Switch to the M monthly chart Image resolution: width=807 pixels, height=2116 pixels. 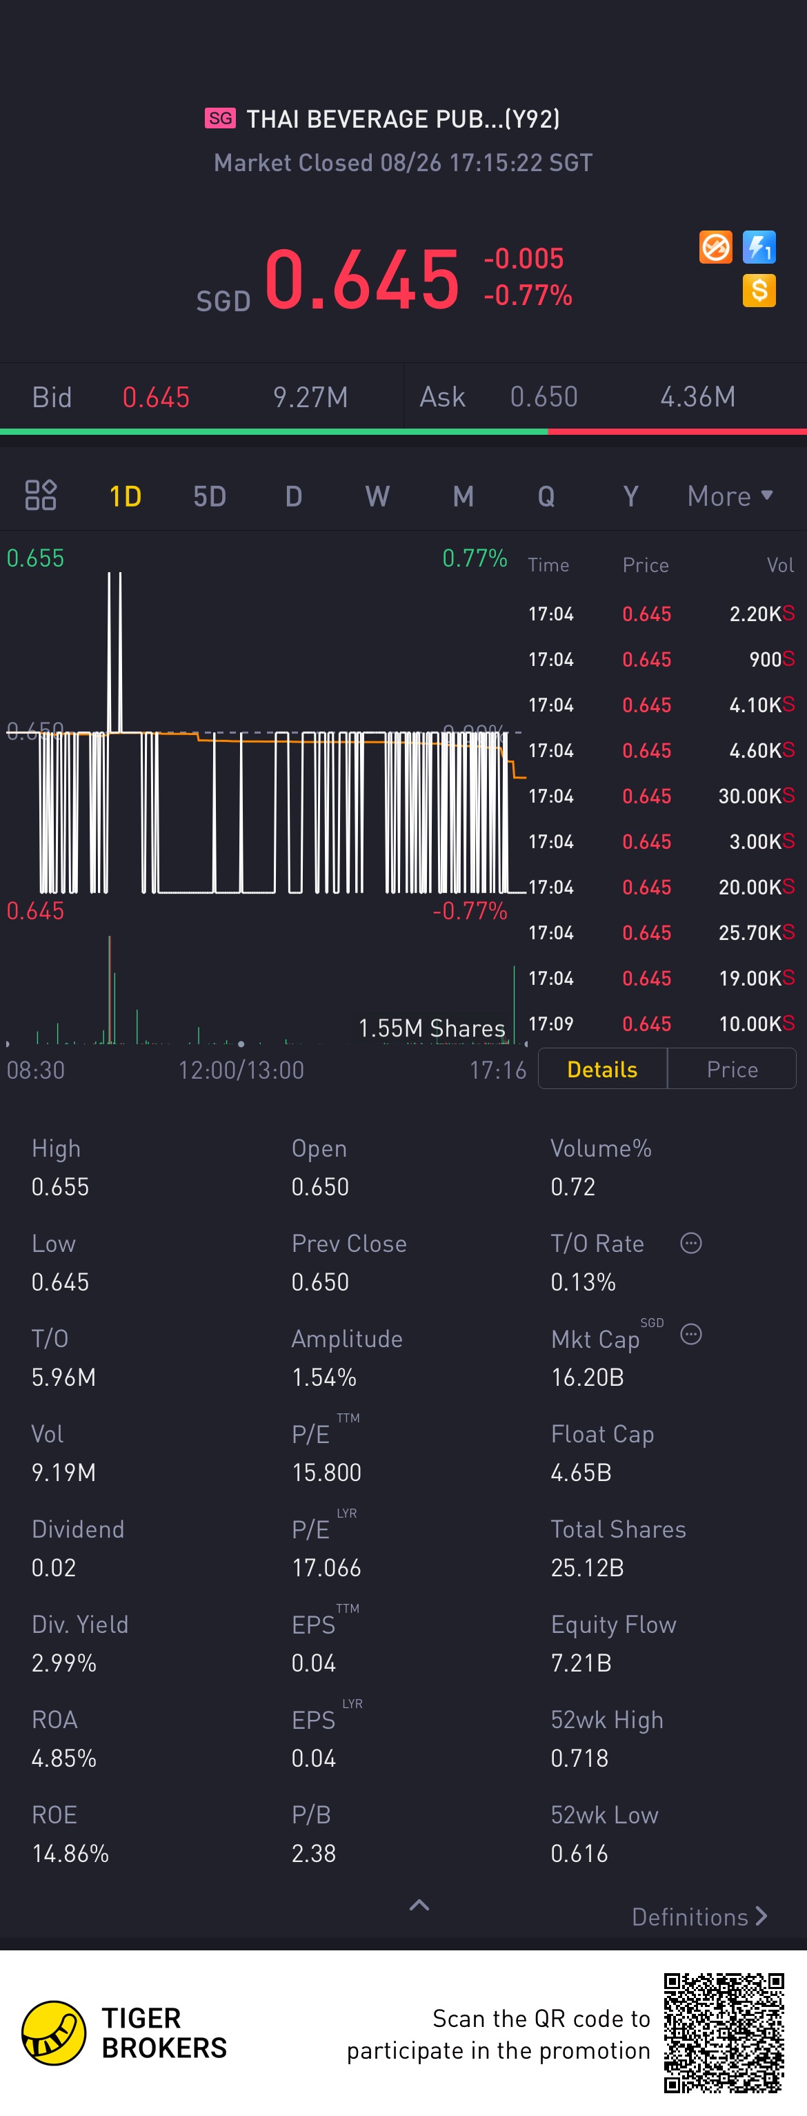pos(463,496)
